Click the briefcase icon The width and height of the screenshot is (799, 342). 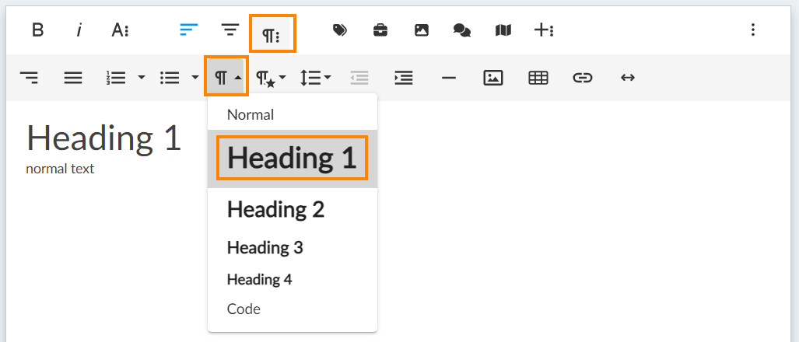coord(380,30)
